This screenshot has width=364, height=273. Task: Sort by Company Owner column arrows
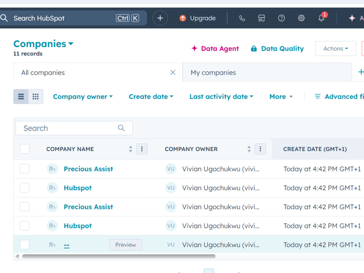click(x=249, y=149)
